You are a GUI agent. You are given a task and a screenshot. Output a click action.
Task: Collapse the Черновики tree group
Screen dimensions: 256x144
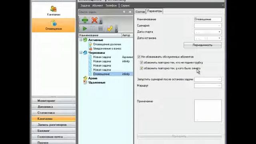click(x=81, y=52)
